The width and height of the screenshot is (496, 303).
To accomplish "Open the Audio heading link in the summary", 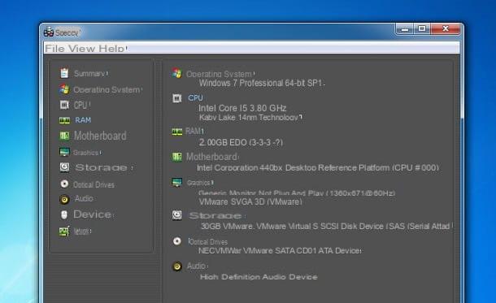I will coord(196,266).
